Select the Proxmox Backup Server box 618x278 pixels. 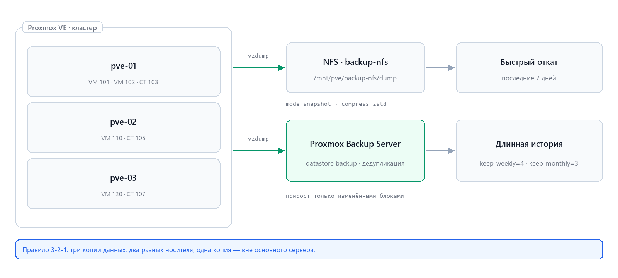355,151
